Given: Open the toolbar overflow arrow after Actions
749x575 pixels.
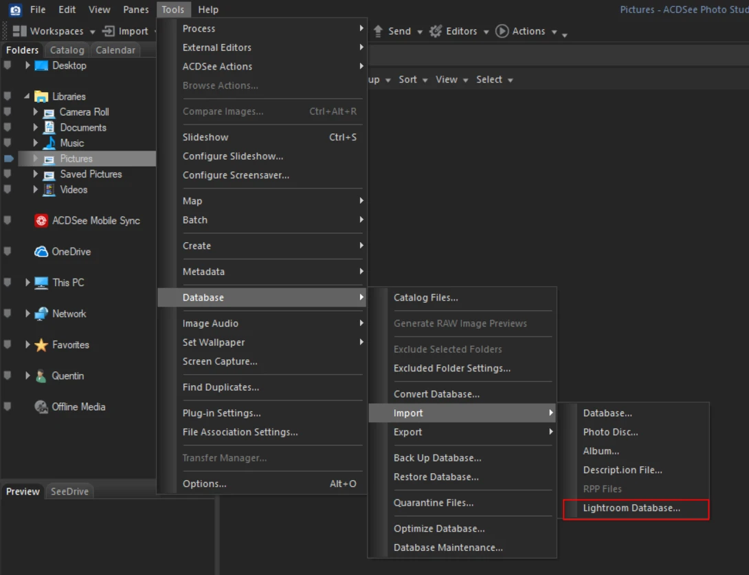Looking at the screenshot, I should click(565, 35).
